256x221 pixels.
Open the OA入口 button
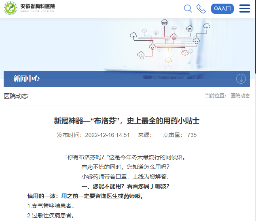222,8
